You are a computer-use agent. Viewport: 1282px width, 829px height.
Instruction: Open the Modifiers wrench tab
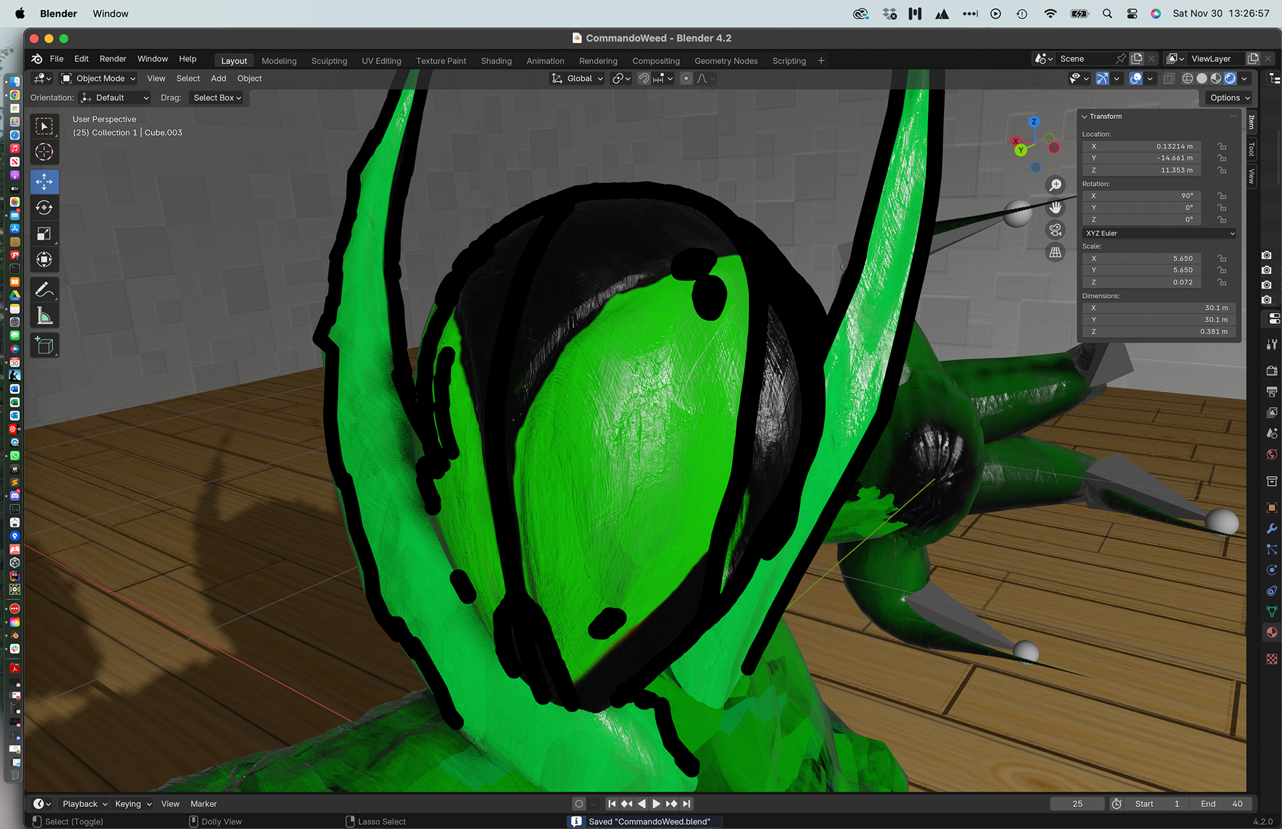click(x=1271, y=528)
